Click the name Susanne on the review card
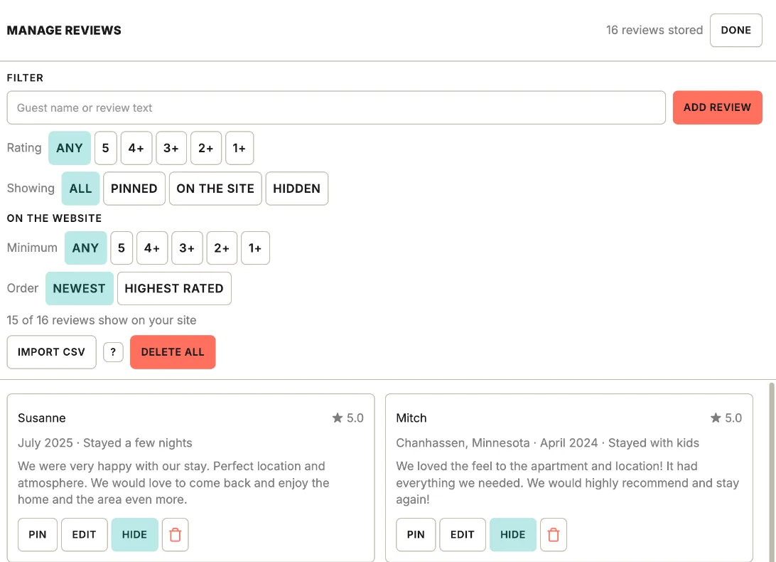Image resolution: width=776 pixels, height=562 pixels. [x=41, y=418]
